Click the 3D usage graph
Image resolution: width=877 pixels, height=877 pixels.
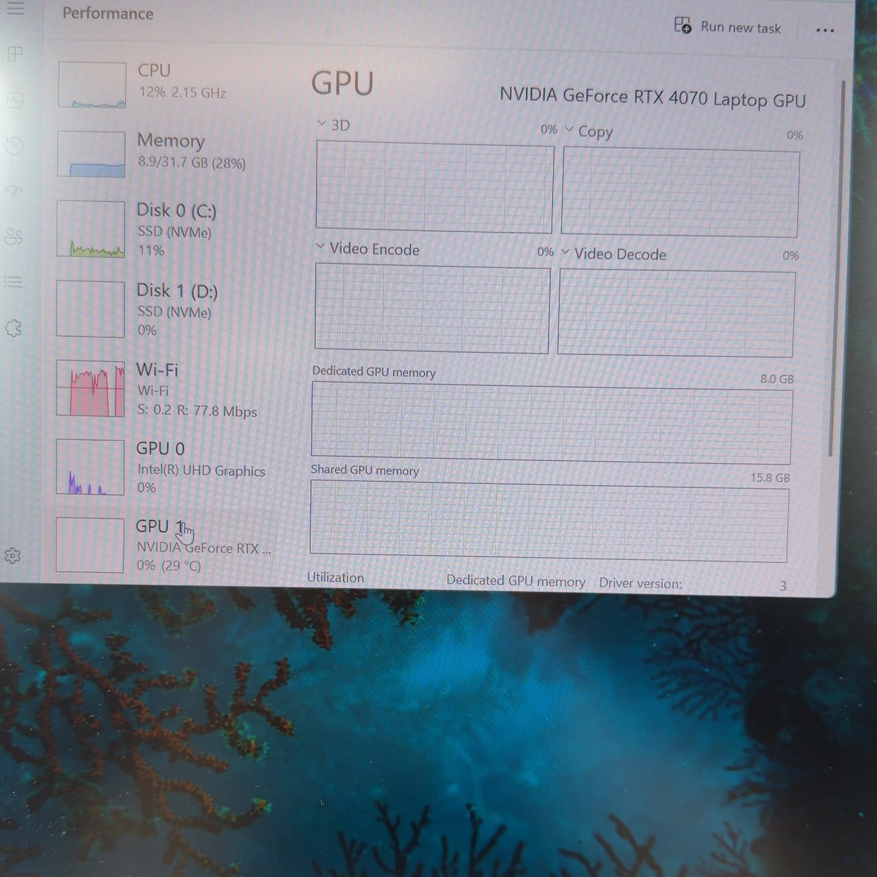435,188
